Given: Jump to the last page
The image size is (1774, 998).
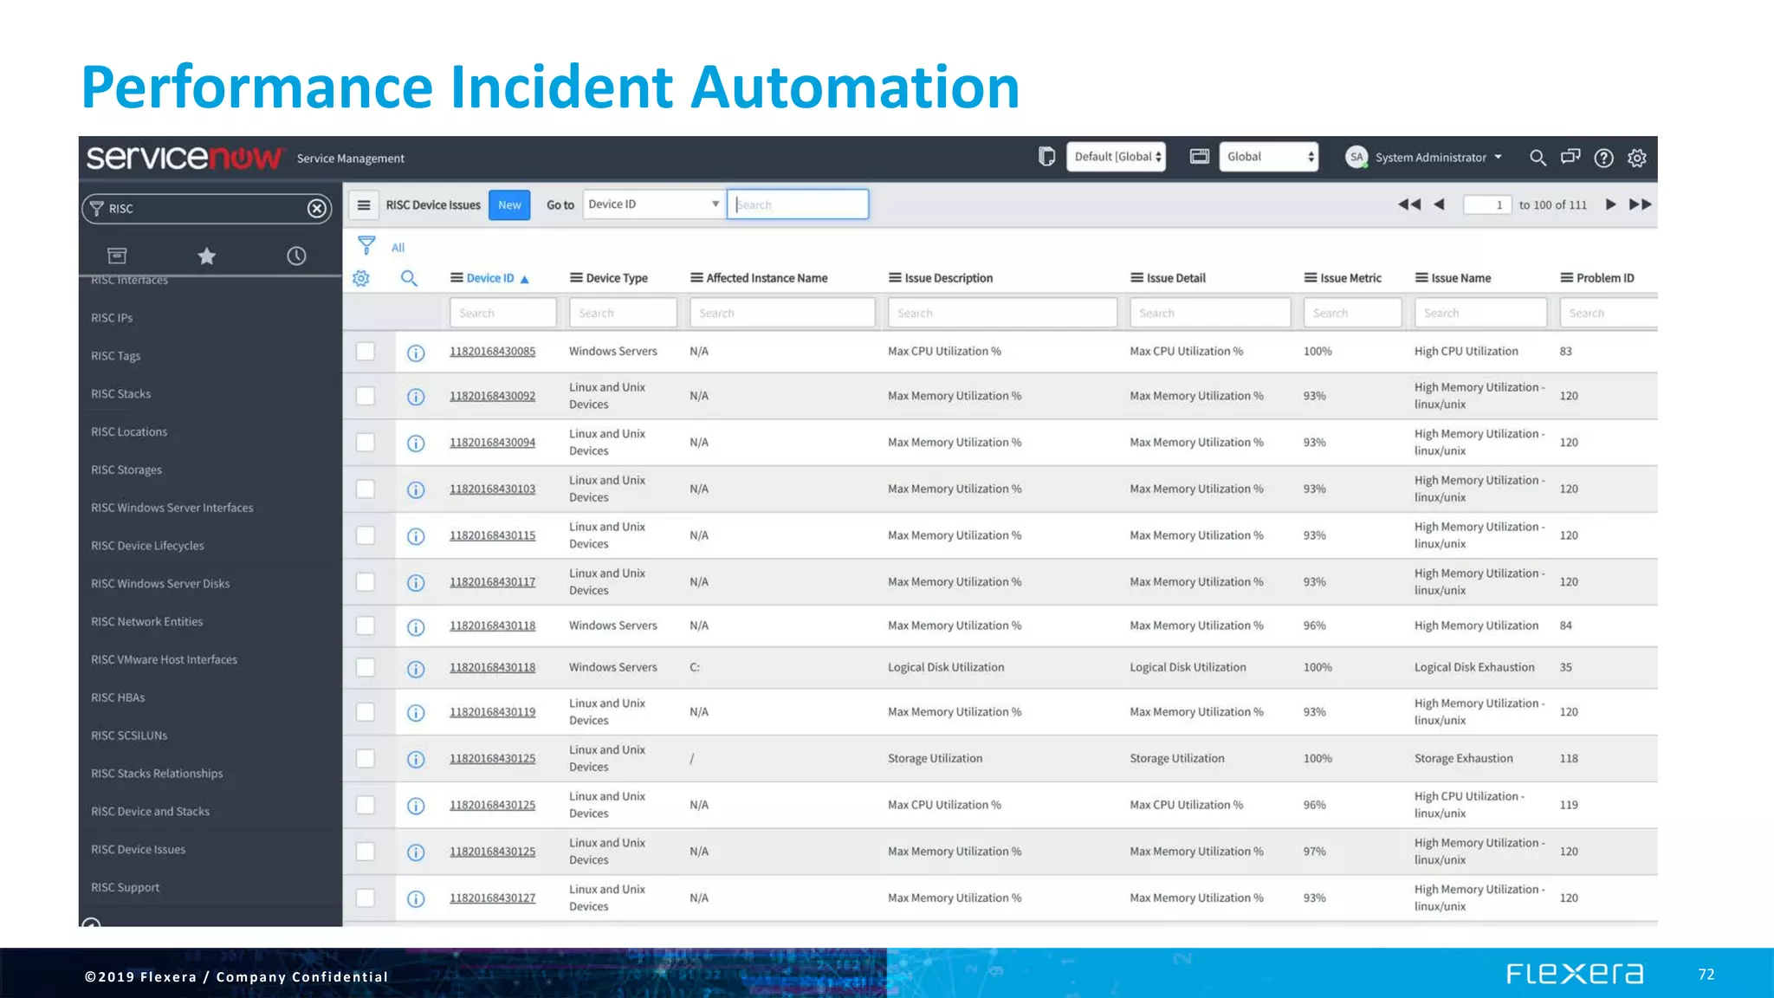Looking at the screenshot, I should [1640, 204].
